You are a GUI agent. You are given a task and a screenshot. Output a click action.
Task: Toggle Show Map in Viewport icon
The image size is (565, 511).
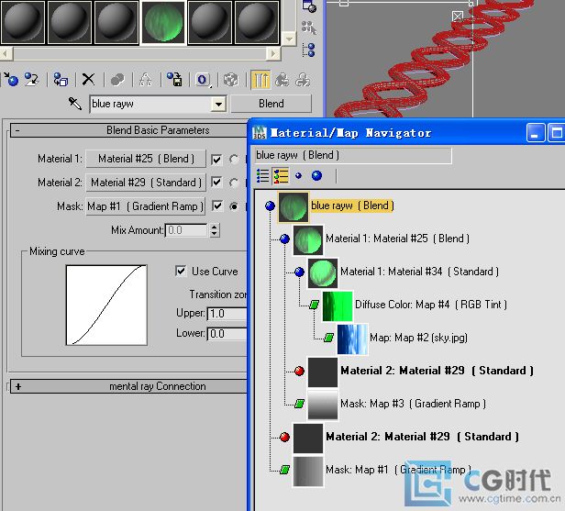coord(230,79)
